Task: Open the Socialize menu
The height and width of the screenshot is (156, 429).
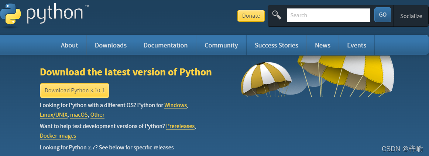Action: point(411,16)
